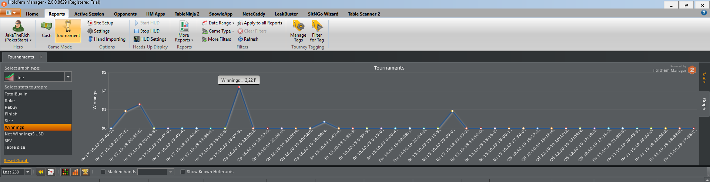
Task: Switch to the vertical Table side tab
Action: 704,77
